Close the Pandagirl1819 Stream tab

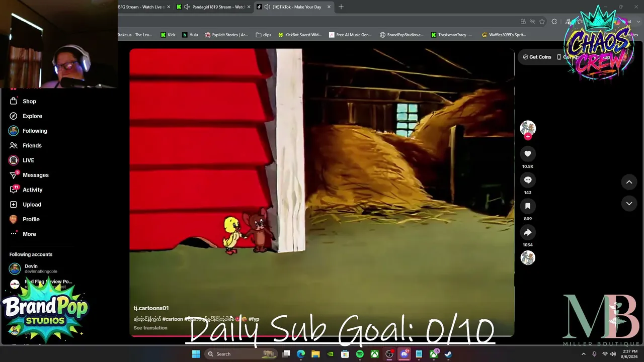(x=249, y=7)
